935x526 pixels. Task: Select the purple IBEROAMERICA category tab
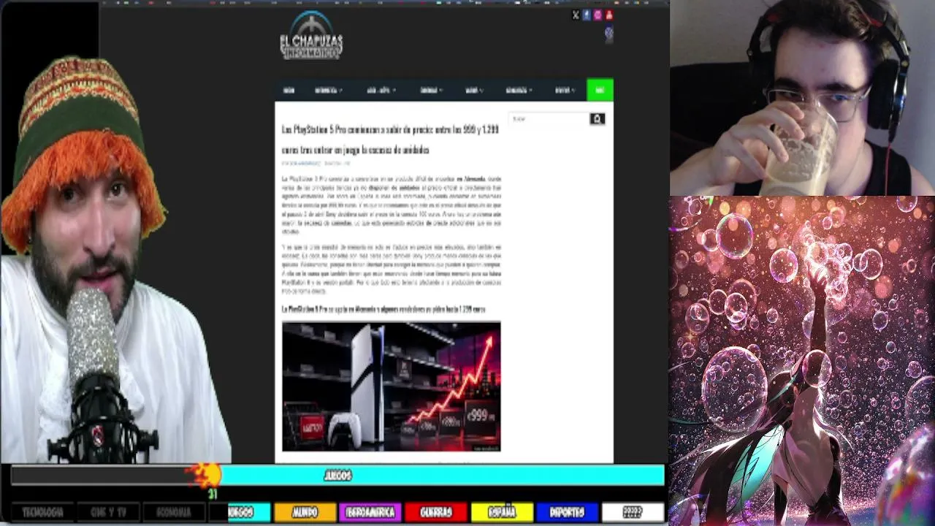[x=370, y=512]
